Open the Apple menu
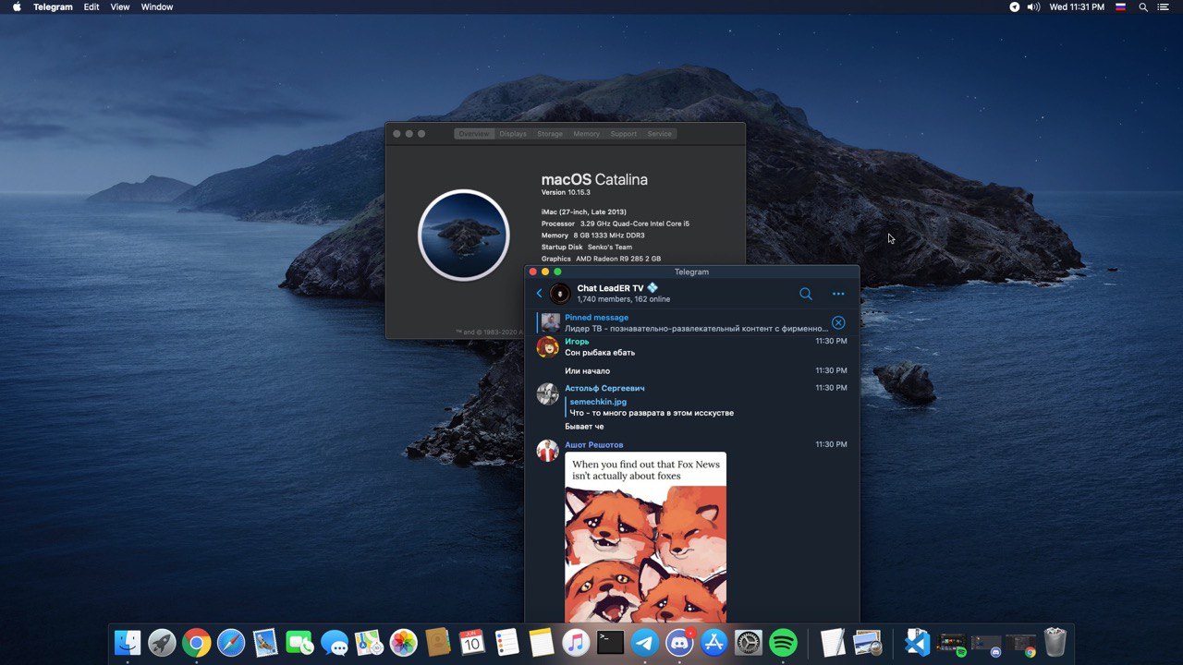This screenshot has height=665, width=1183. point(17,6)
